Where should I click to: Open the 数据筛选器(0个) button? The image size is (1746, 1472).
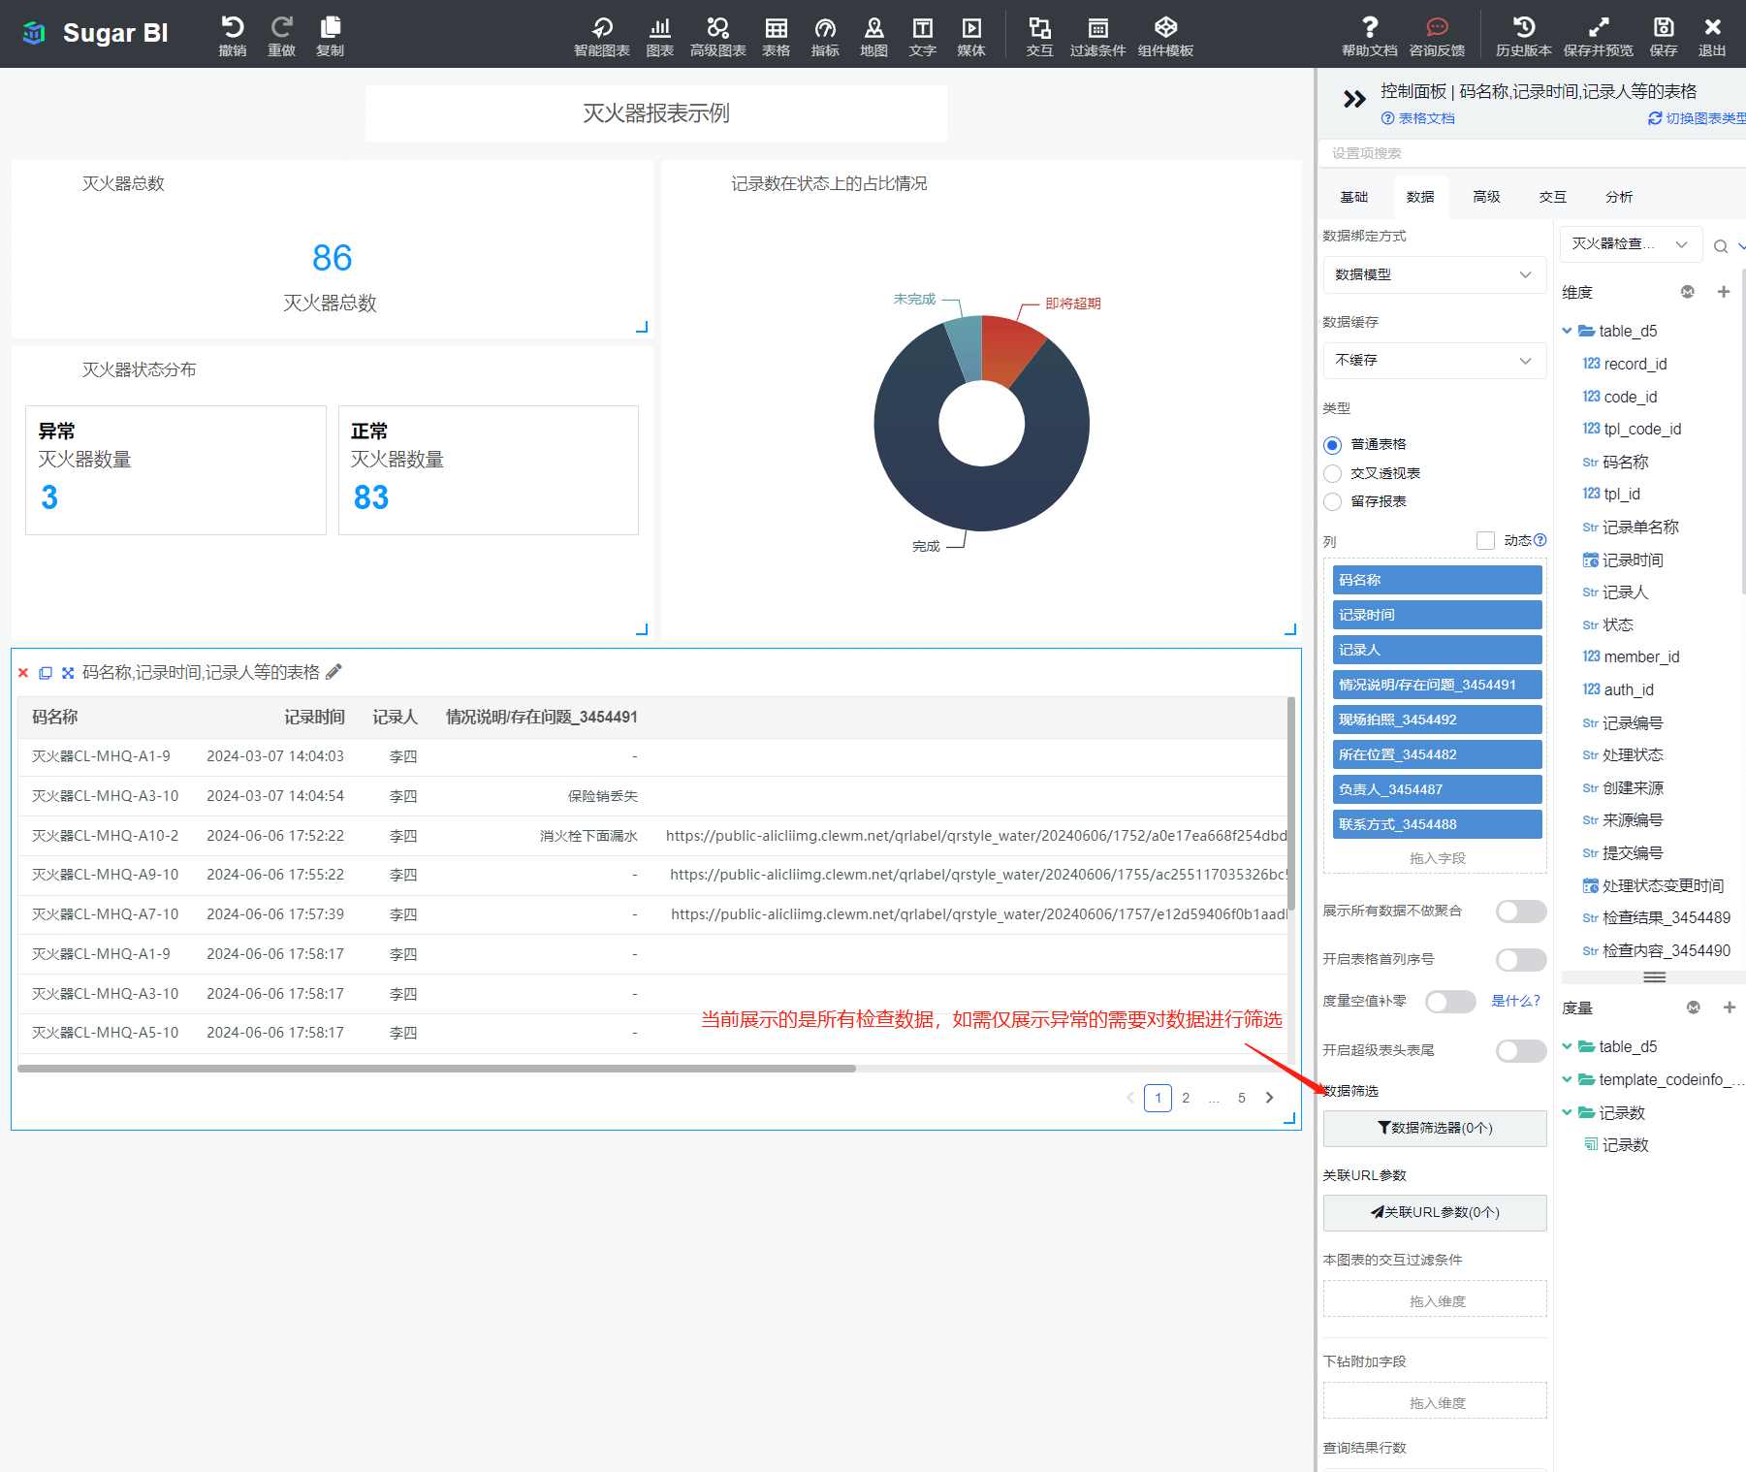coord(1435,1128)
